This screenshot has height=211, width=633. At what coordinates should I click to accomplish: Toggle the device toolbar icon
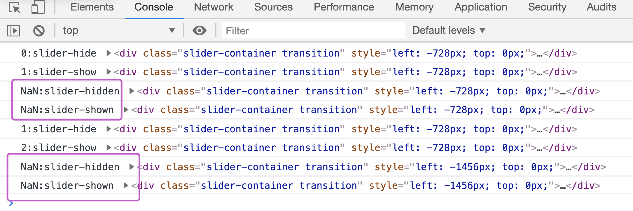[x=38, y=7]
